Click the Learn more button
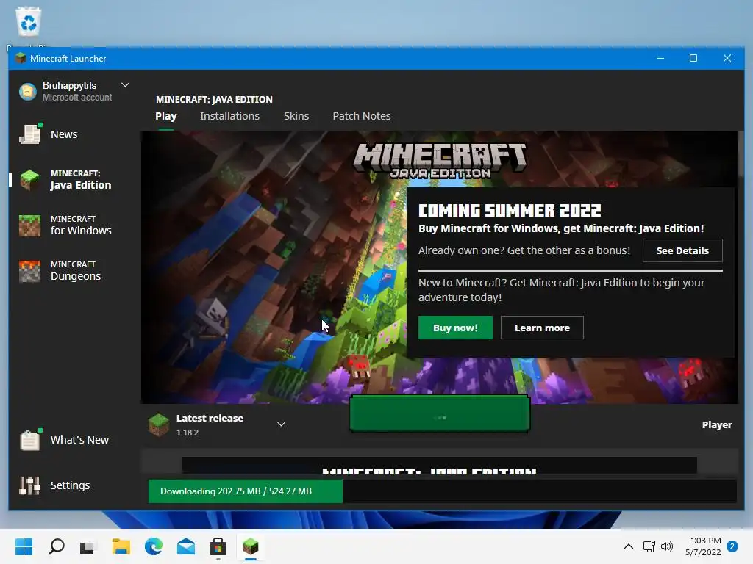The width and height of the screenshot is (753, 564). [x=542, y=328]
